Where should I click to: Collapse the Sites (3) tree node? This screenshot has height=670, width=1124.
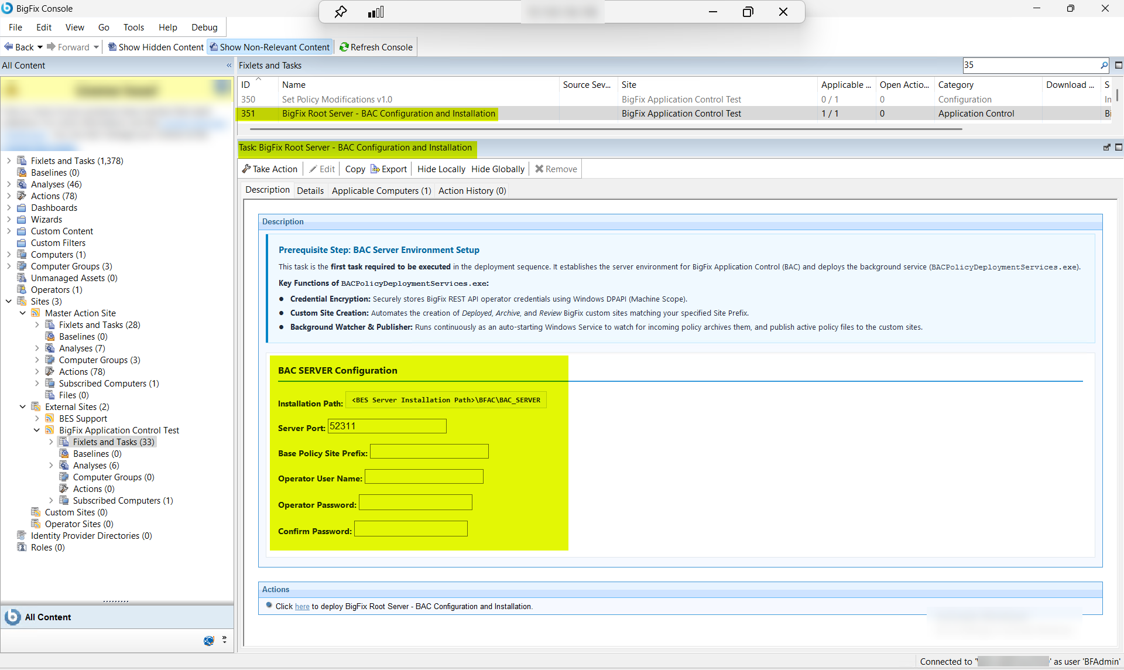tap(9, 301)
